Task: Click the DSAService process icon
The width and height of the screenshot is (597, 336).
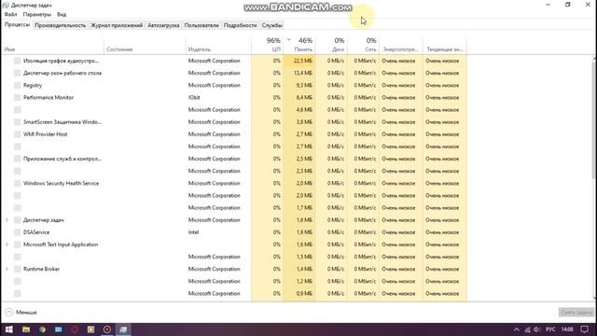Action: click(17, 232)
